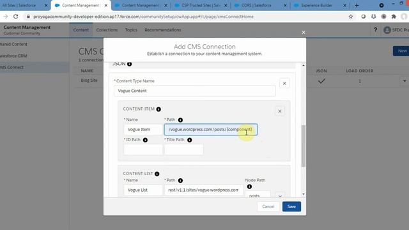Close the Experience Builder tab
The width and height of the screenshot is (409, 230).
[x=344, y=5]
